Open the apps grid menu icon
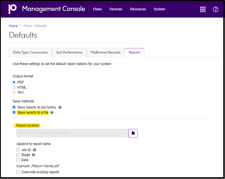The width and height of the screenshot is (225, 179). point(203,9)
